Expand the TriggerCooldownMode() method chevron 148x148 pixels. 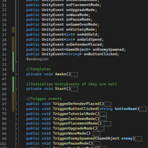16,119
